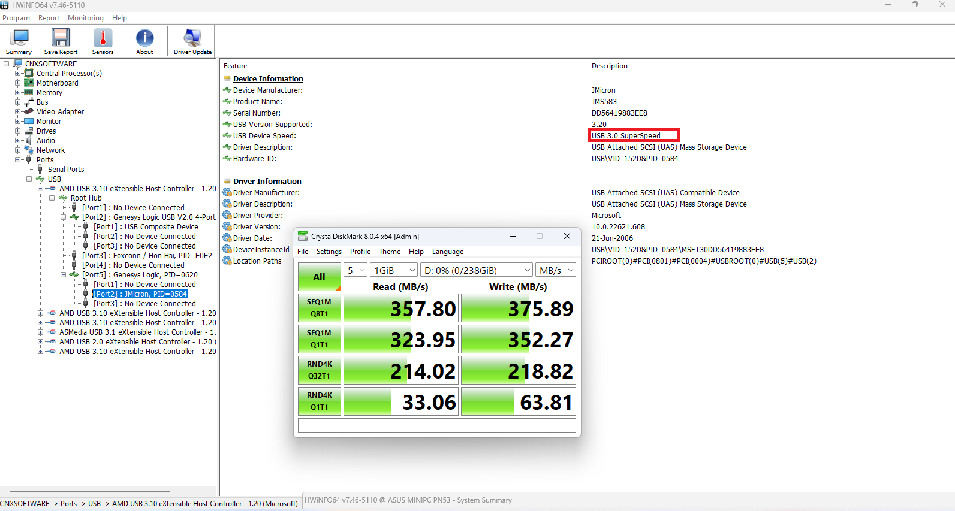Launch Driver Update toolbar icon
The image size is (955, 511).
192,41
